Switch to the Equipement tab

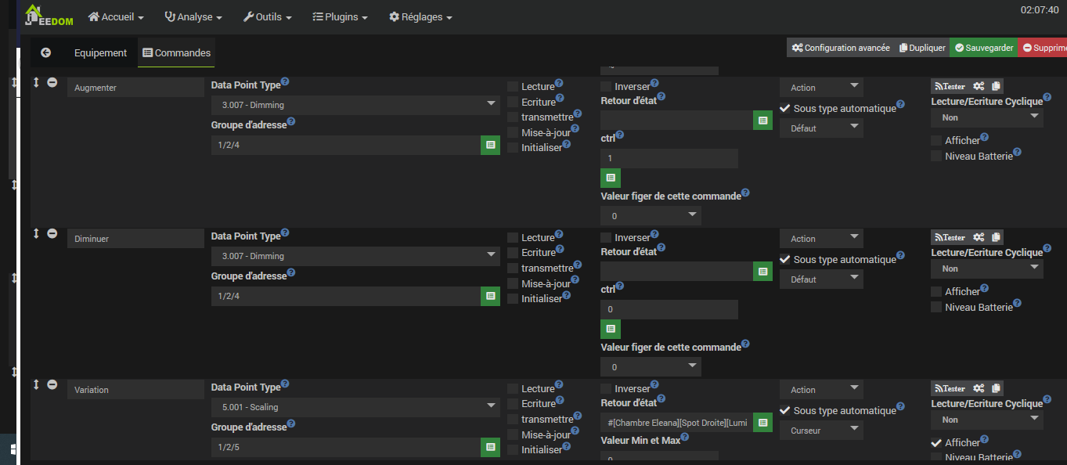(100, 53)
